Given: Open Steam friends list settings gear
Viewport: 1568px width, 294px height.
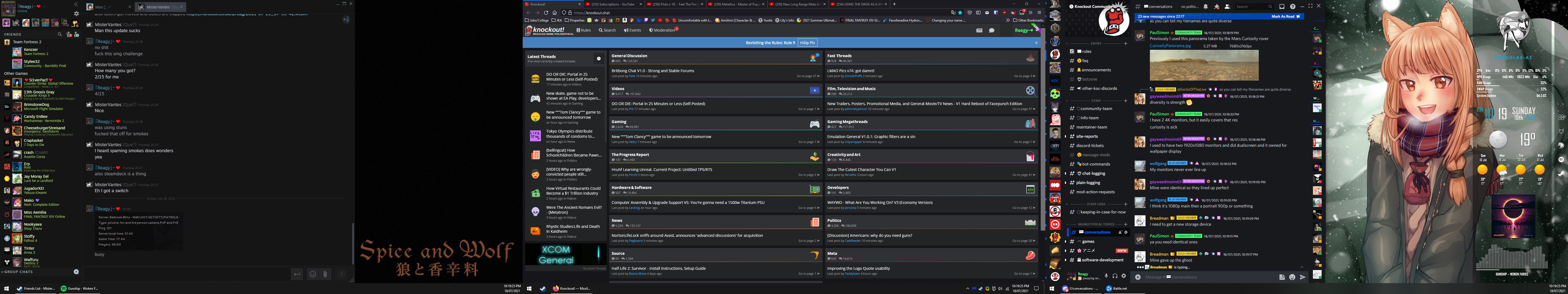Looking at the screenshot, I should (76, 13).
